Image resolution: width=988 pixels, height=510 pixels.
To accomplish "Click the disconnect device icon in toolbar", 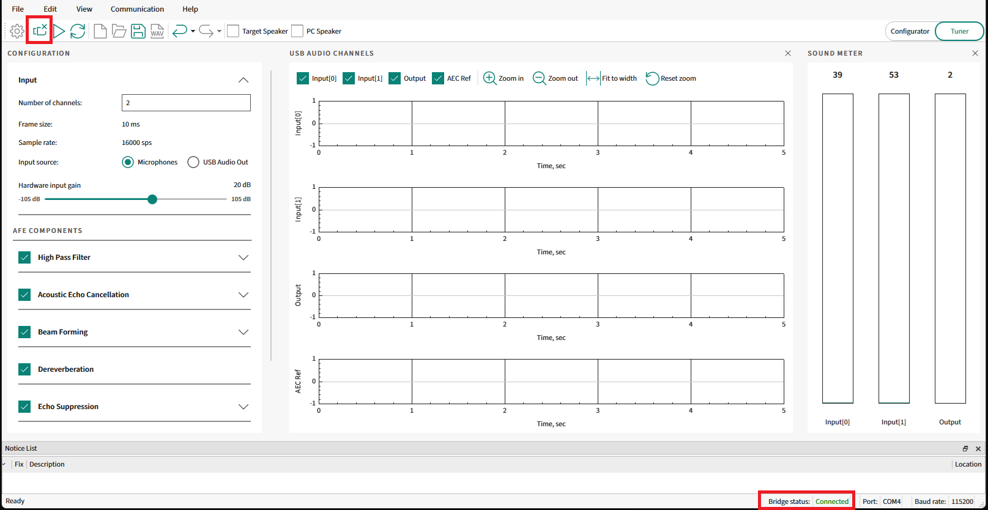I will [40, 31].
